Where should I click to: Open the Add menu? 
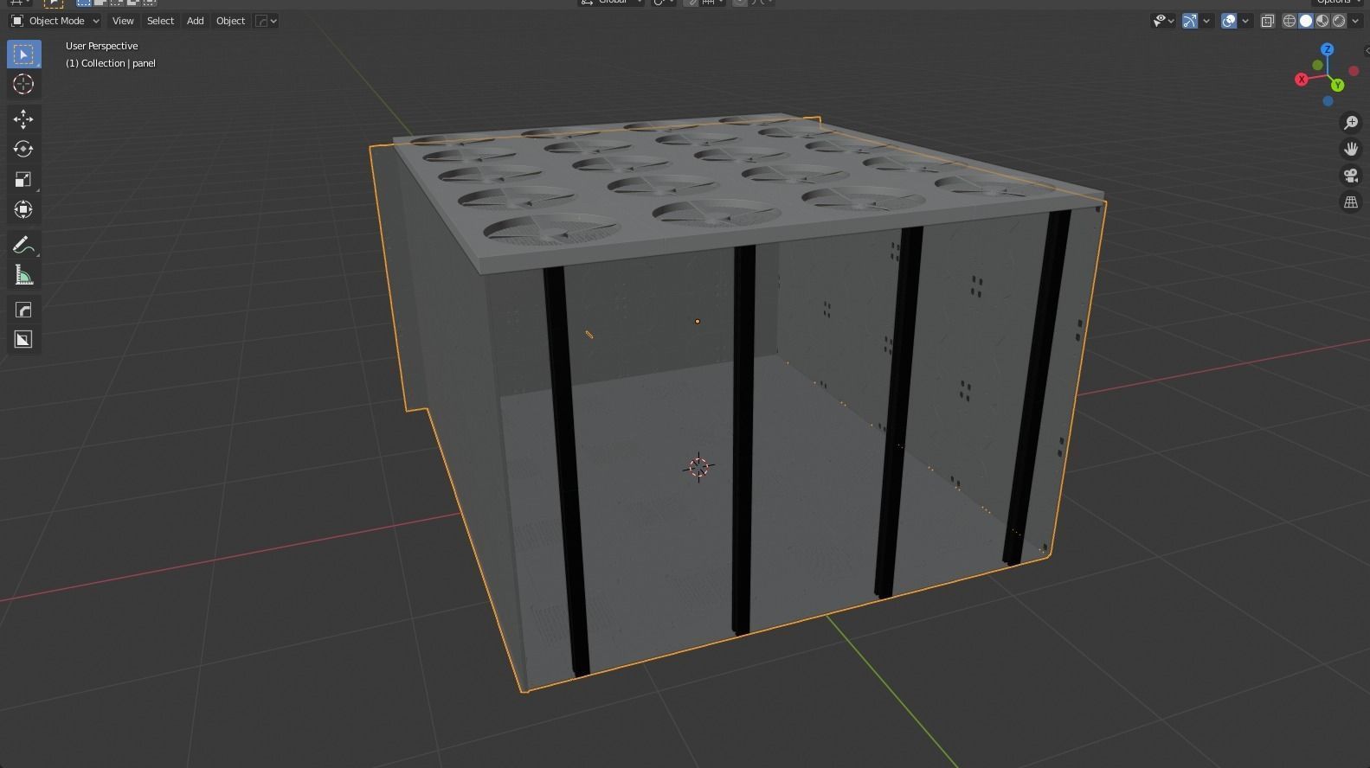coord(196,21)
